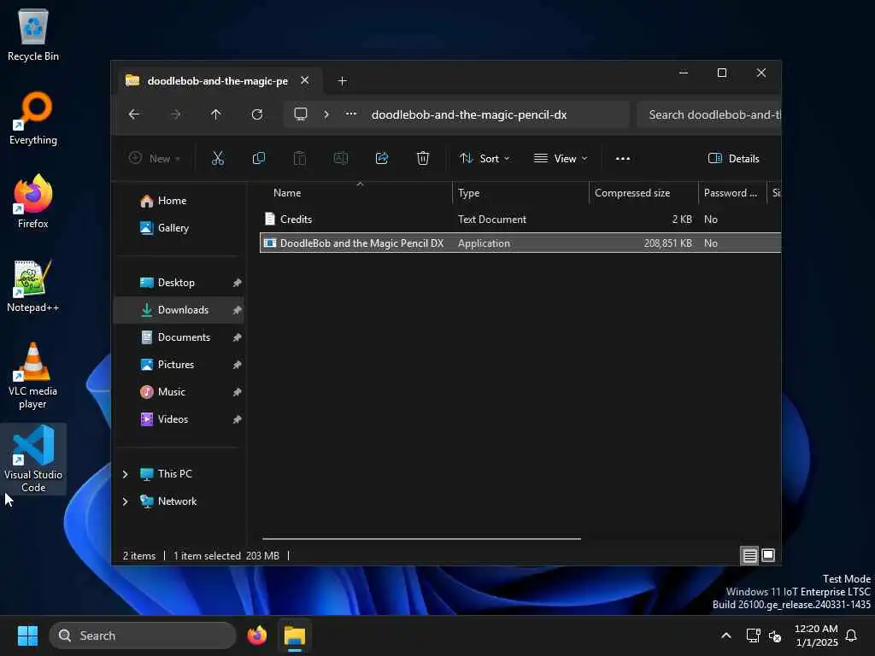Open the VLC media player shortcut

(33, 376)
